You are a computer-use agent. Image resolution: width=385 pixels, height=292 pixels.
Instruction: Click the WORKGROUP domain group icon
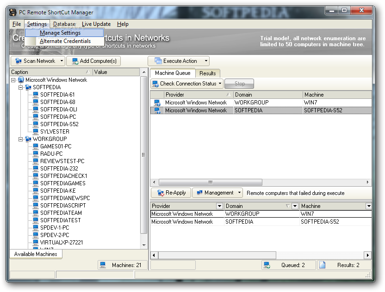(x=28, y=139)
